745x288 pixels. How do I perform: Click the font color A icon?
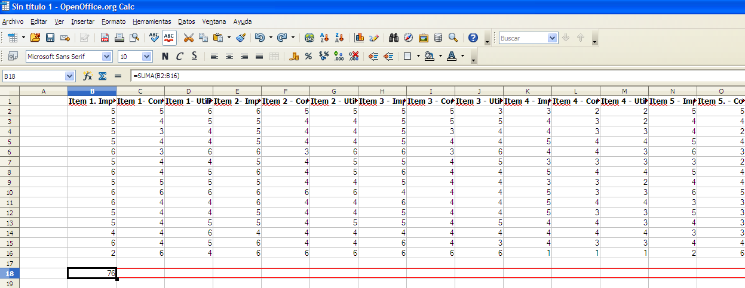pyautogui.click(x=451, y=57)
